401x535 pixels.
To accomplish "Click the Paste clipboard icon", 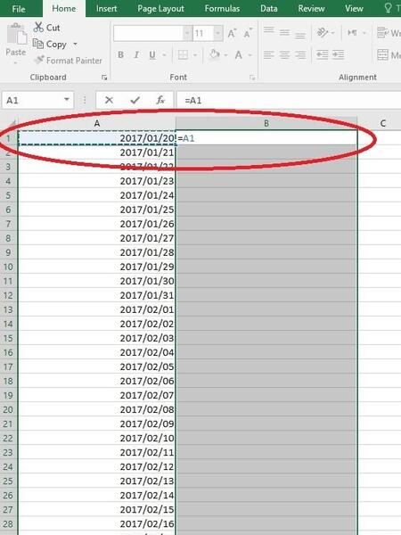I will coord(16,34).
